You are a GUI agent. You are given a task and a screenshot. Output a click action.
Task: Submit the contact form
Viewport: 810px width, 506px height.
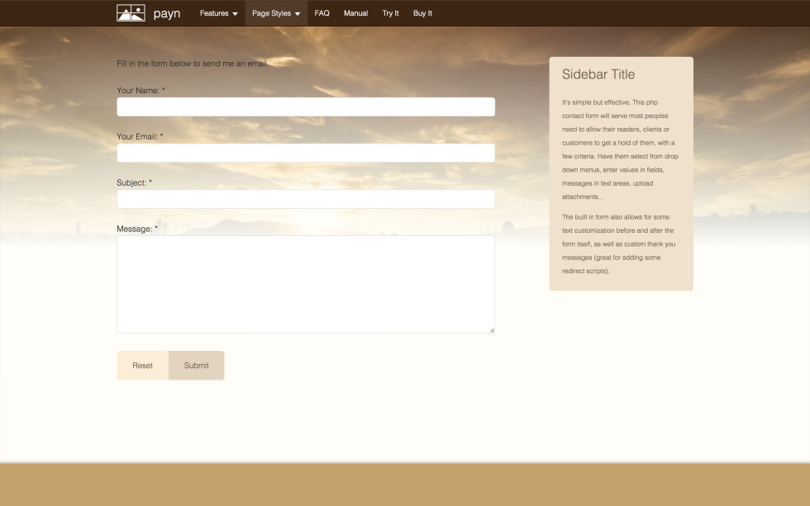point(197,365)
